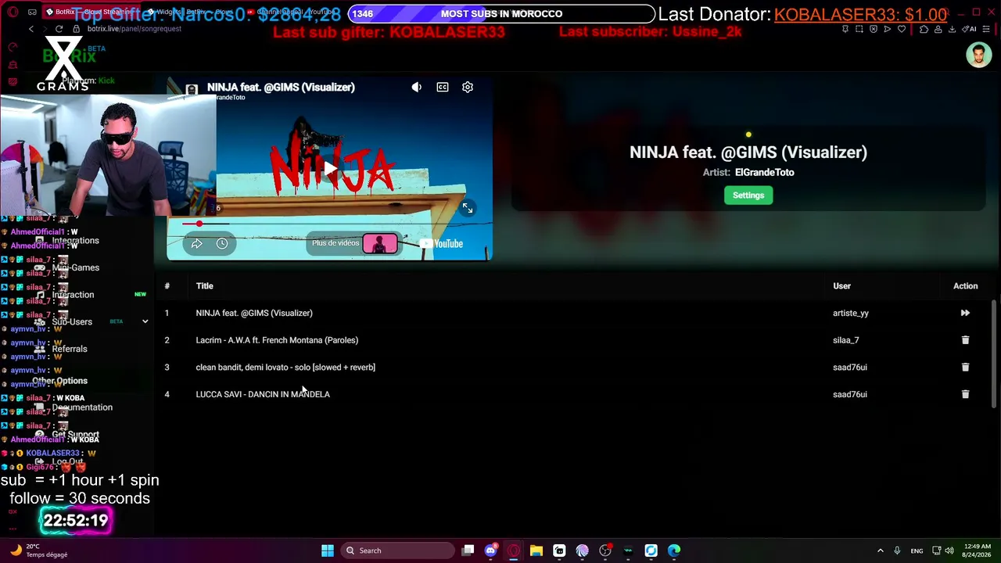
Task: Enter fullscreen on the video player
Action: (467, 208)
